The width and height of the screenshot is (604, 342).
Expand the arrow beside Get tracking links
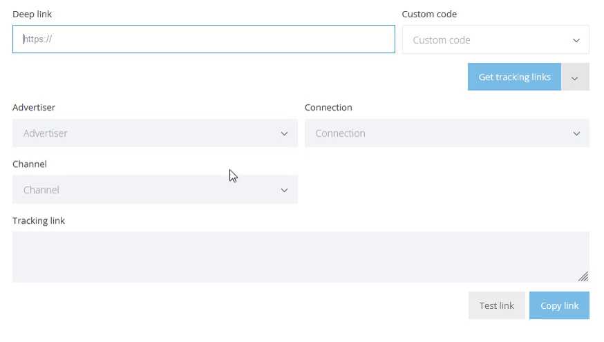coord(575,77)
